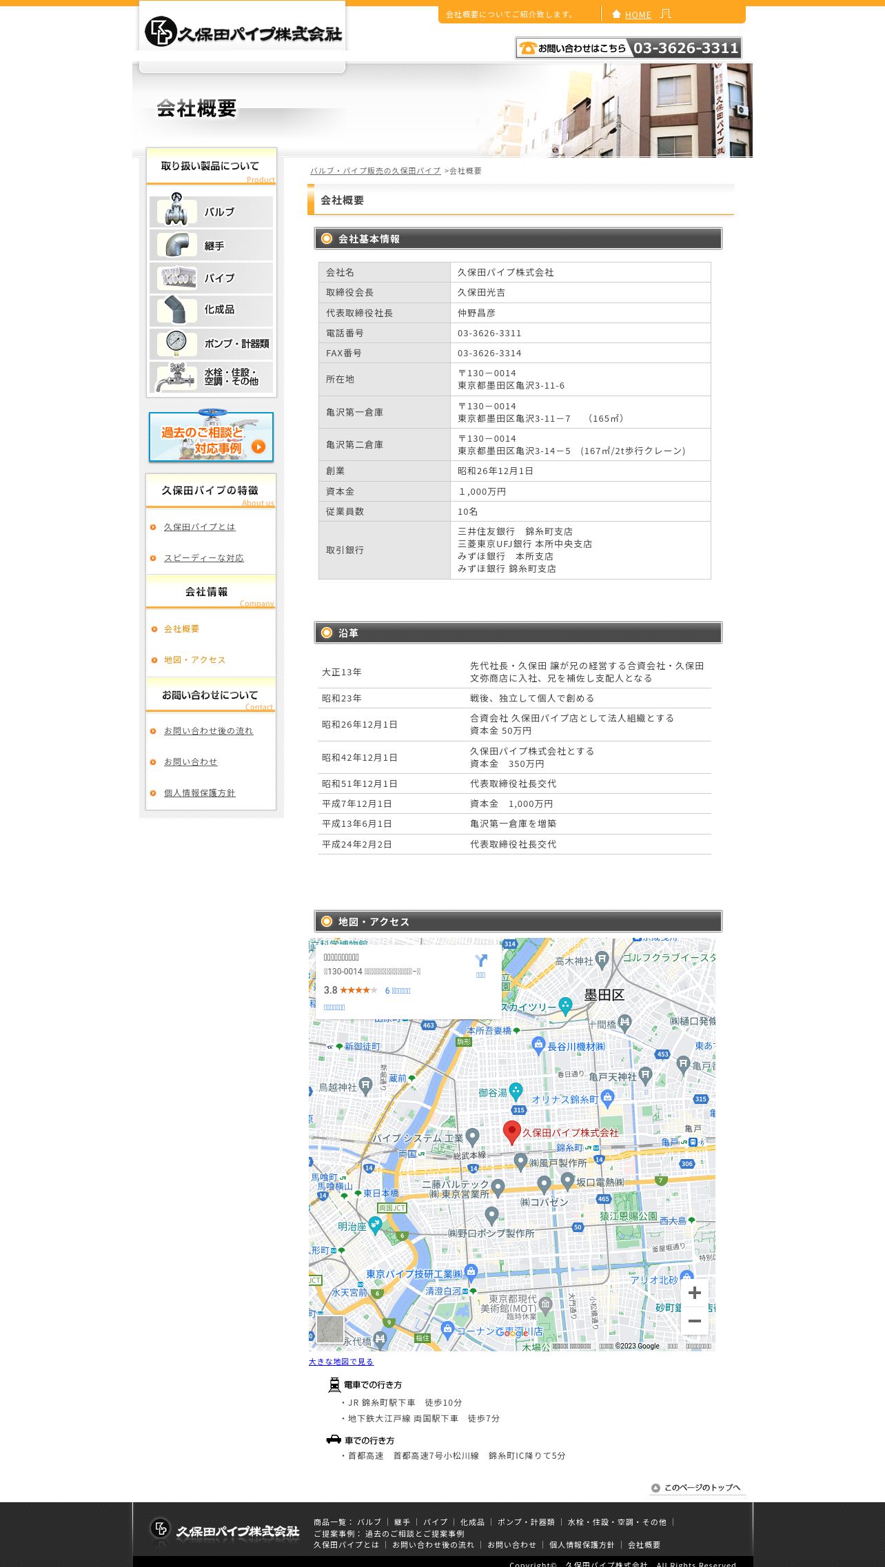The image size is (885, 1567).
Task: Open the バルブ product category
Action: 211,212
